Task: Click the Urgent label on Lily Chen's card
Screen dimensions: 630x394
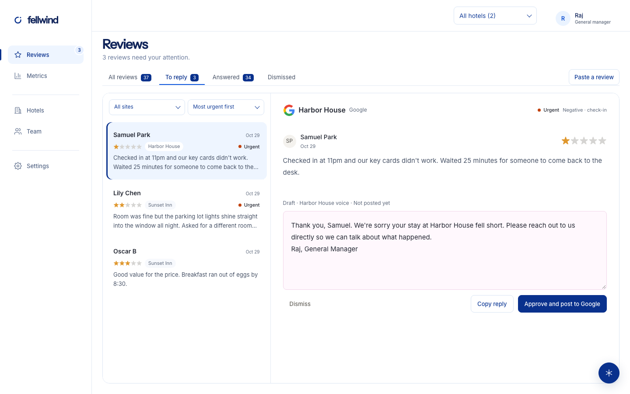Action: pyautogui.click(x=249, y=205)
